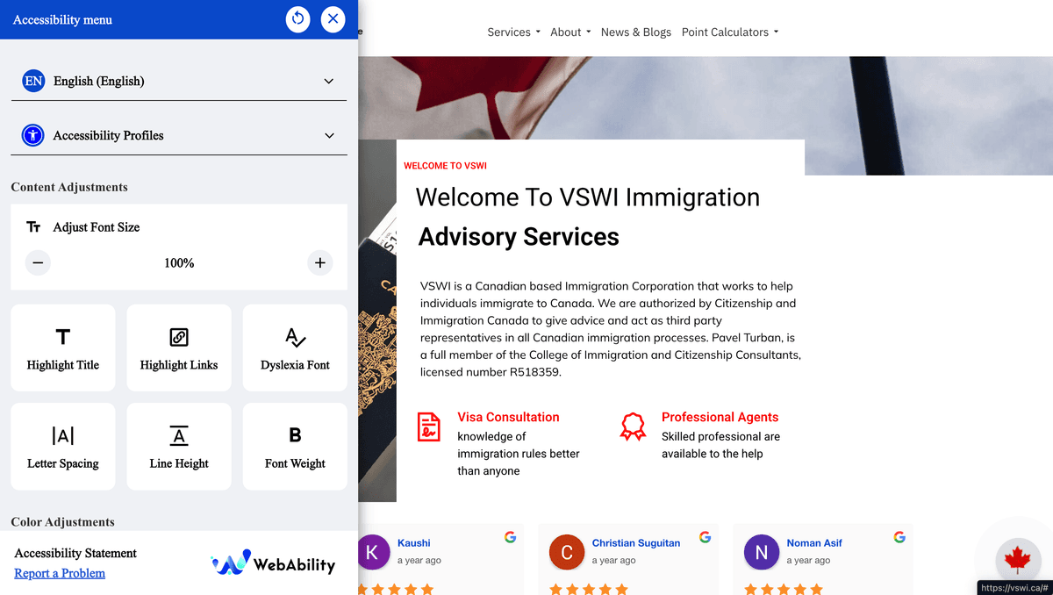Click Kaushi's purple K avatar

tap(372, 552)
